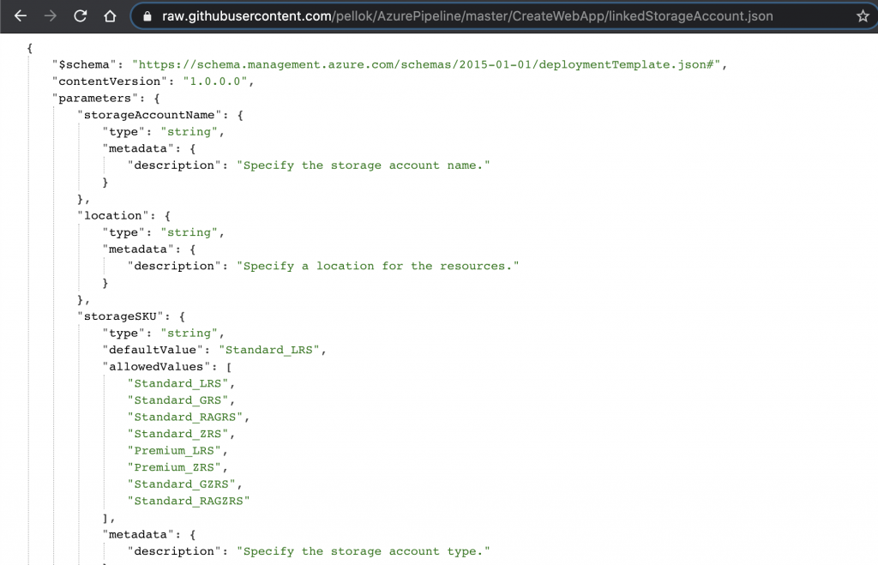Viewport: 878px width, 565px height.
Task: Bookmark this page with the star icon
Action: (x=863, y=16)
